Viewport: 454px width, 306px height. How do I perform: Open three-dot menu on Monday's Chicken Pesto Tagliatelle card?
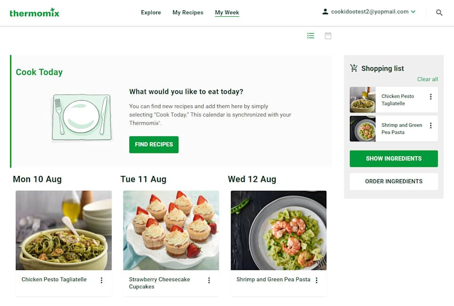point(101,280)
